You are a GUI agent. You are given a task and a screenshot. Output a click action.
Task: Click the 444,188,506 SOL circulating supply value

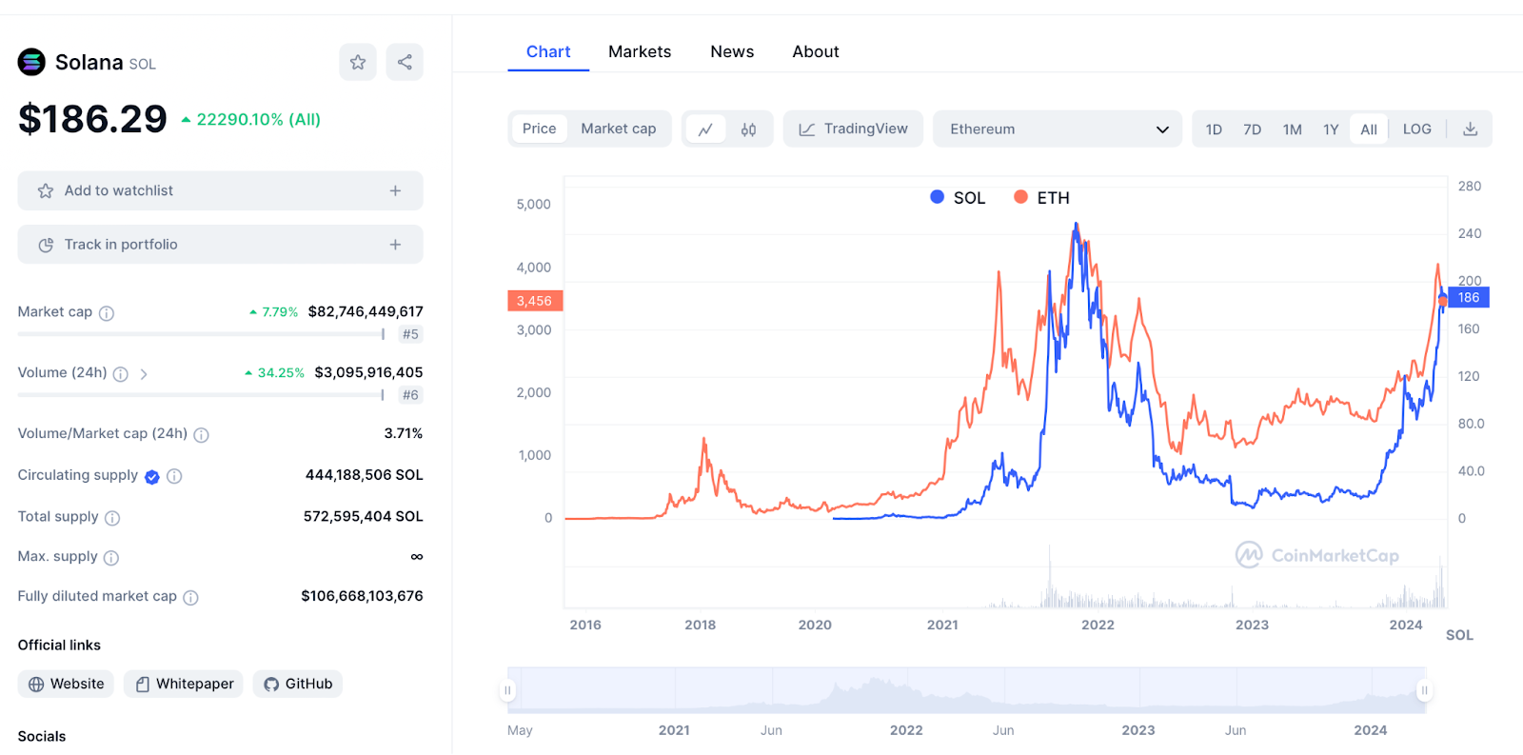364,475
